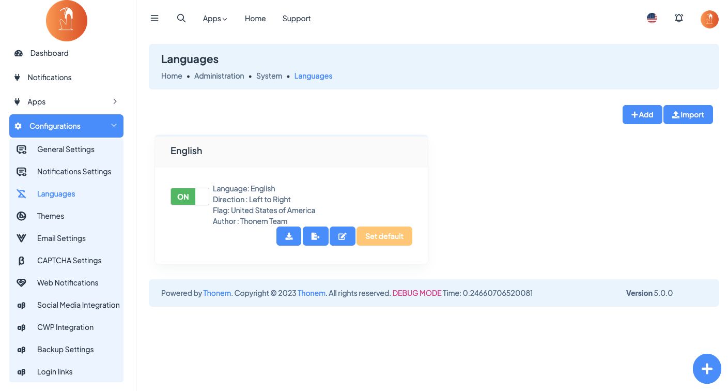Click the CAPTCHA Settings beta icon
728x391 pixels.
[x=21, y=261]
